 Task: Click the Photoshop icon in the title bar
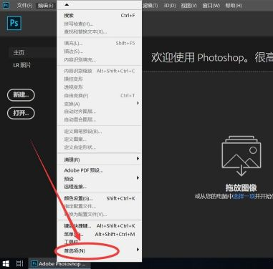tap(6, 5)
